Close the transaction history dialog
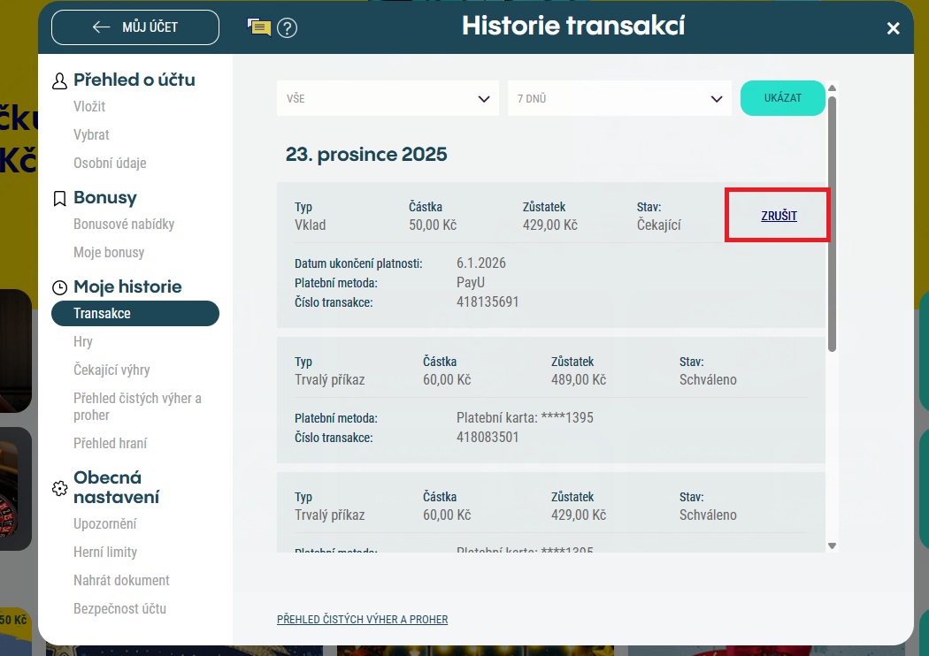Screen dimensions: 929x656 click(x=893, y=28)
